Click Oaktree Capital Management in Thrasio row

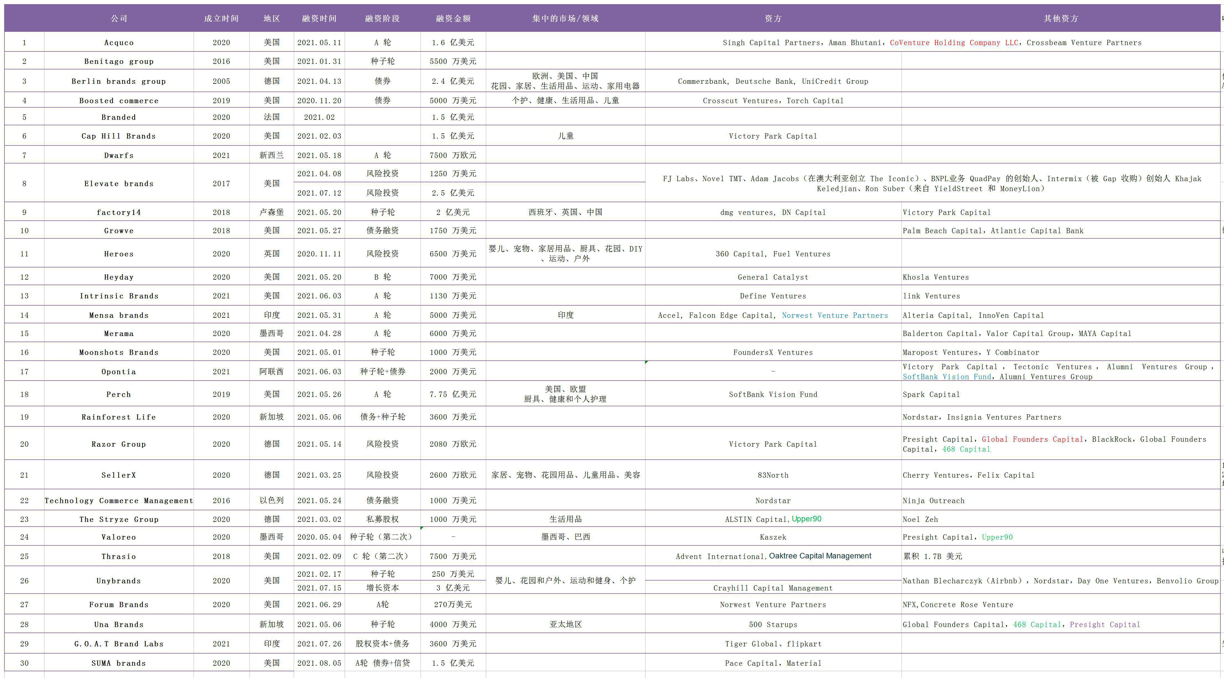pyautogui.click(x=820, y=556)
